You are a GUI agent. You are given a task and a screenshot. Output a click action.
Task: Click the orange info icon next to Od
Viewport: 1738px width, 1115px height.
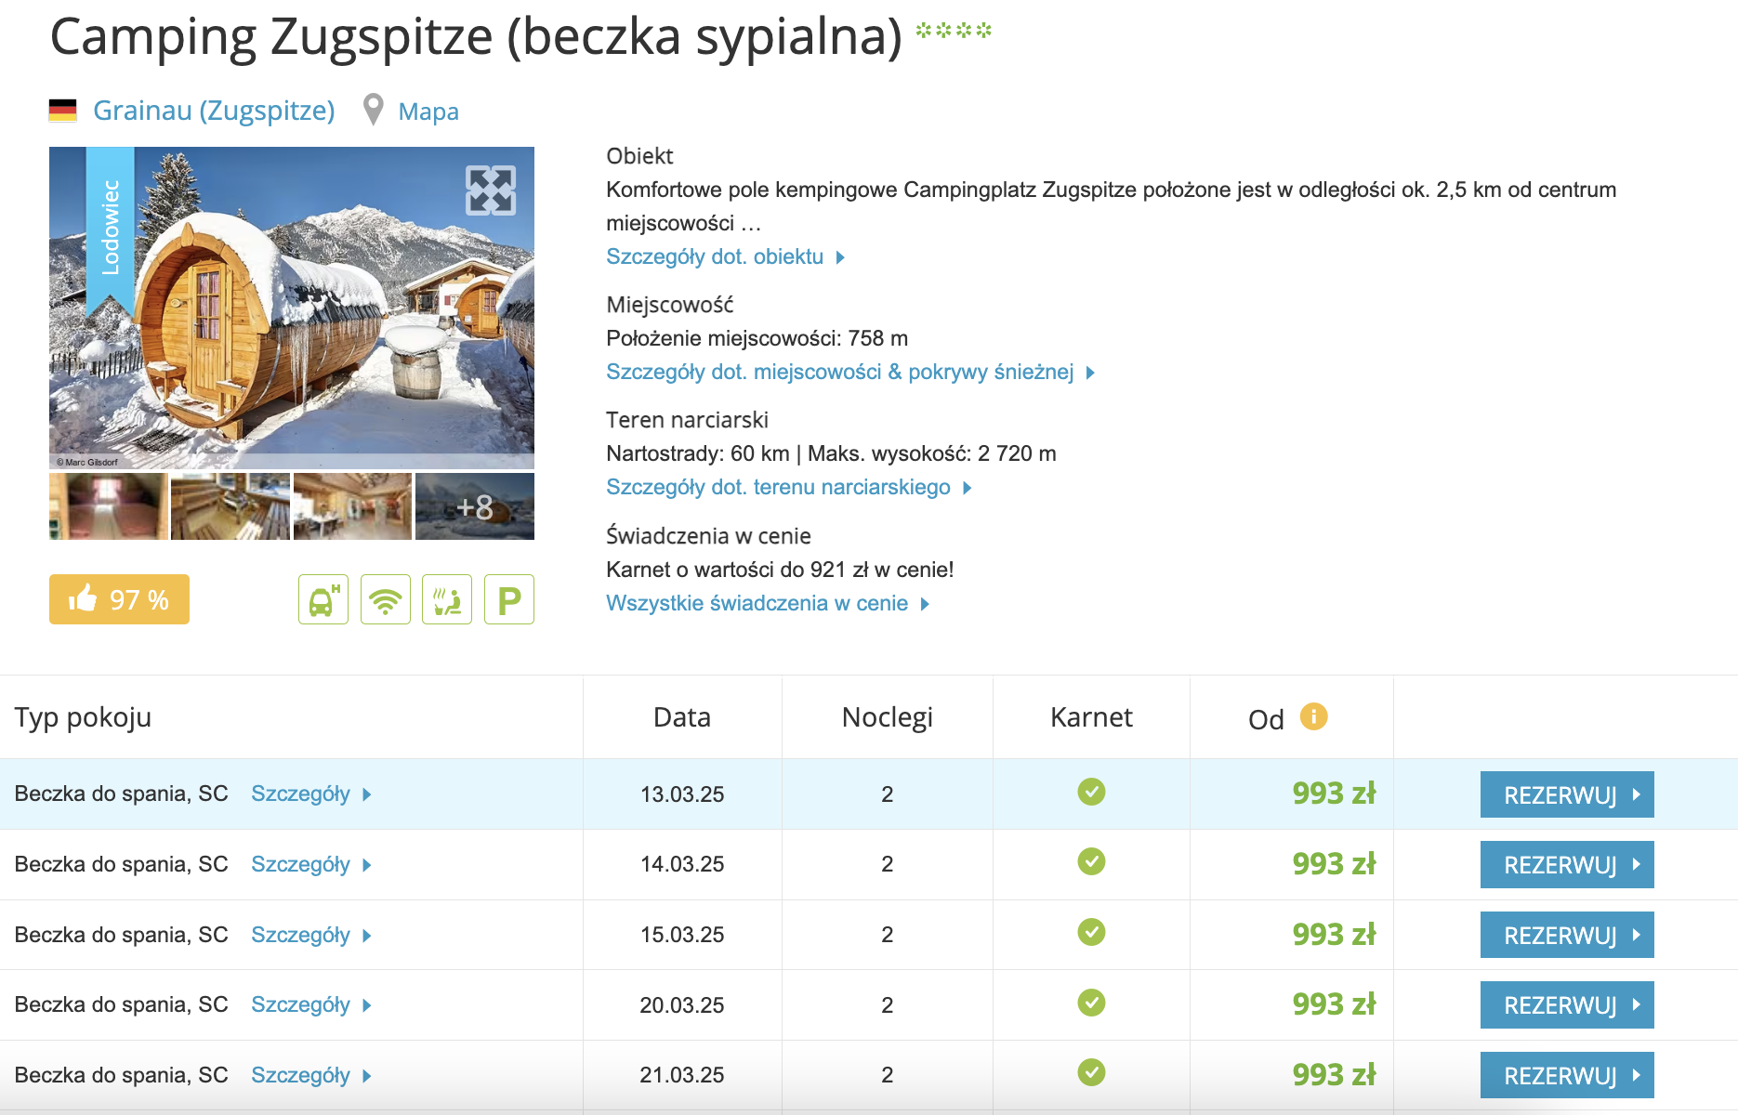[x=1313, y=716]
